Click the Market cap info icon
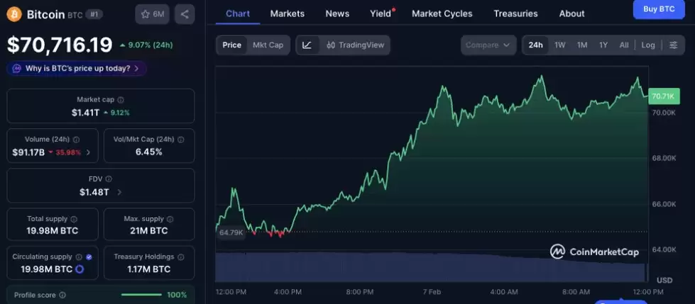Screen dimensions: 695x304 tap(121, 101)
